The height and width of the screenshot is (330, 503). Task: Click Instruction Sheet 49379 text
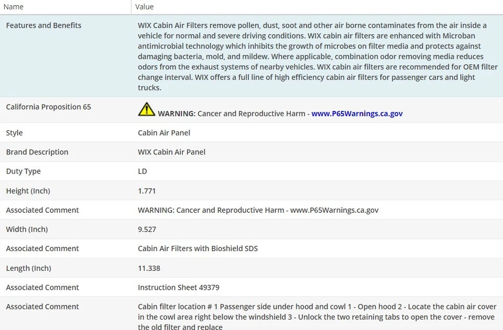click(x=178, y=288)
